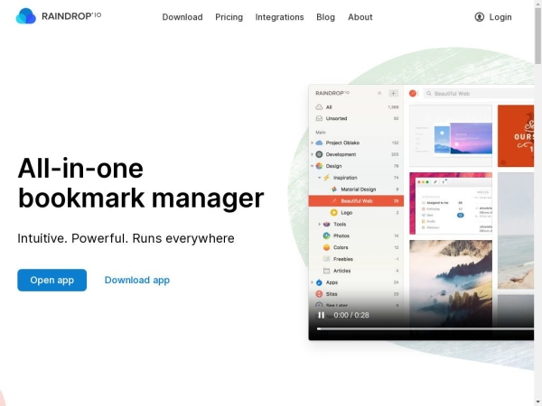Click the Photos collection icon
Viewport: 542px width, 406px height.
[326, 235]
